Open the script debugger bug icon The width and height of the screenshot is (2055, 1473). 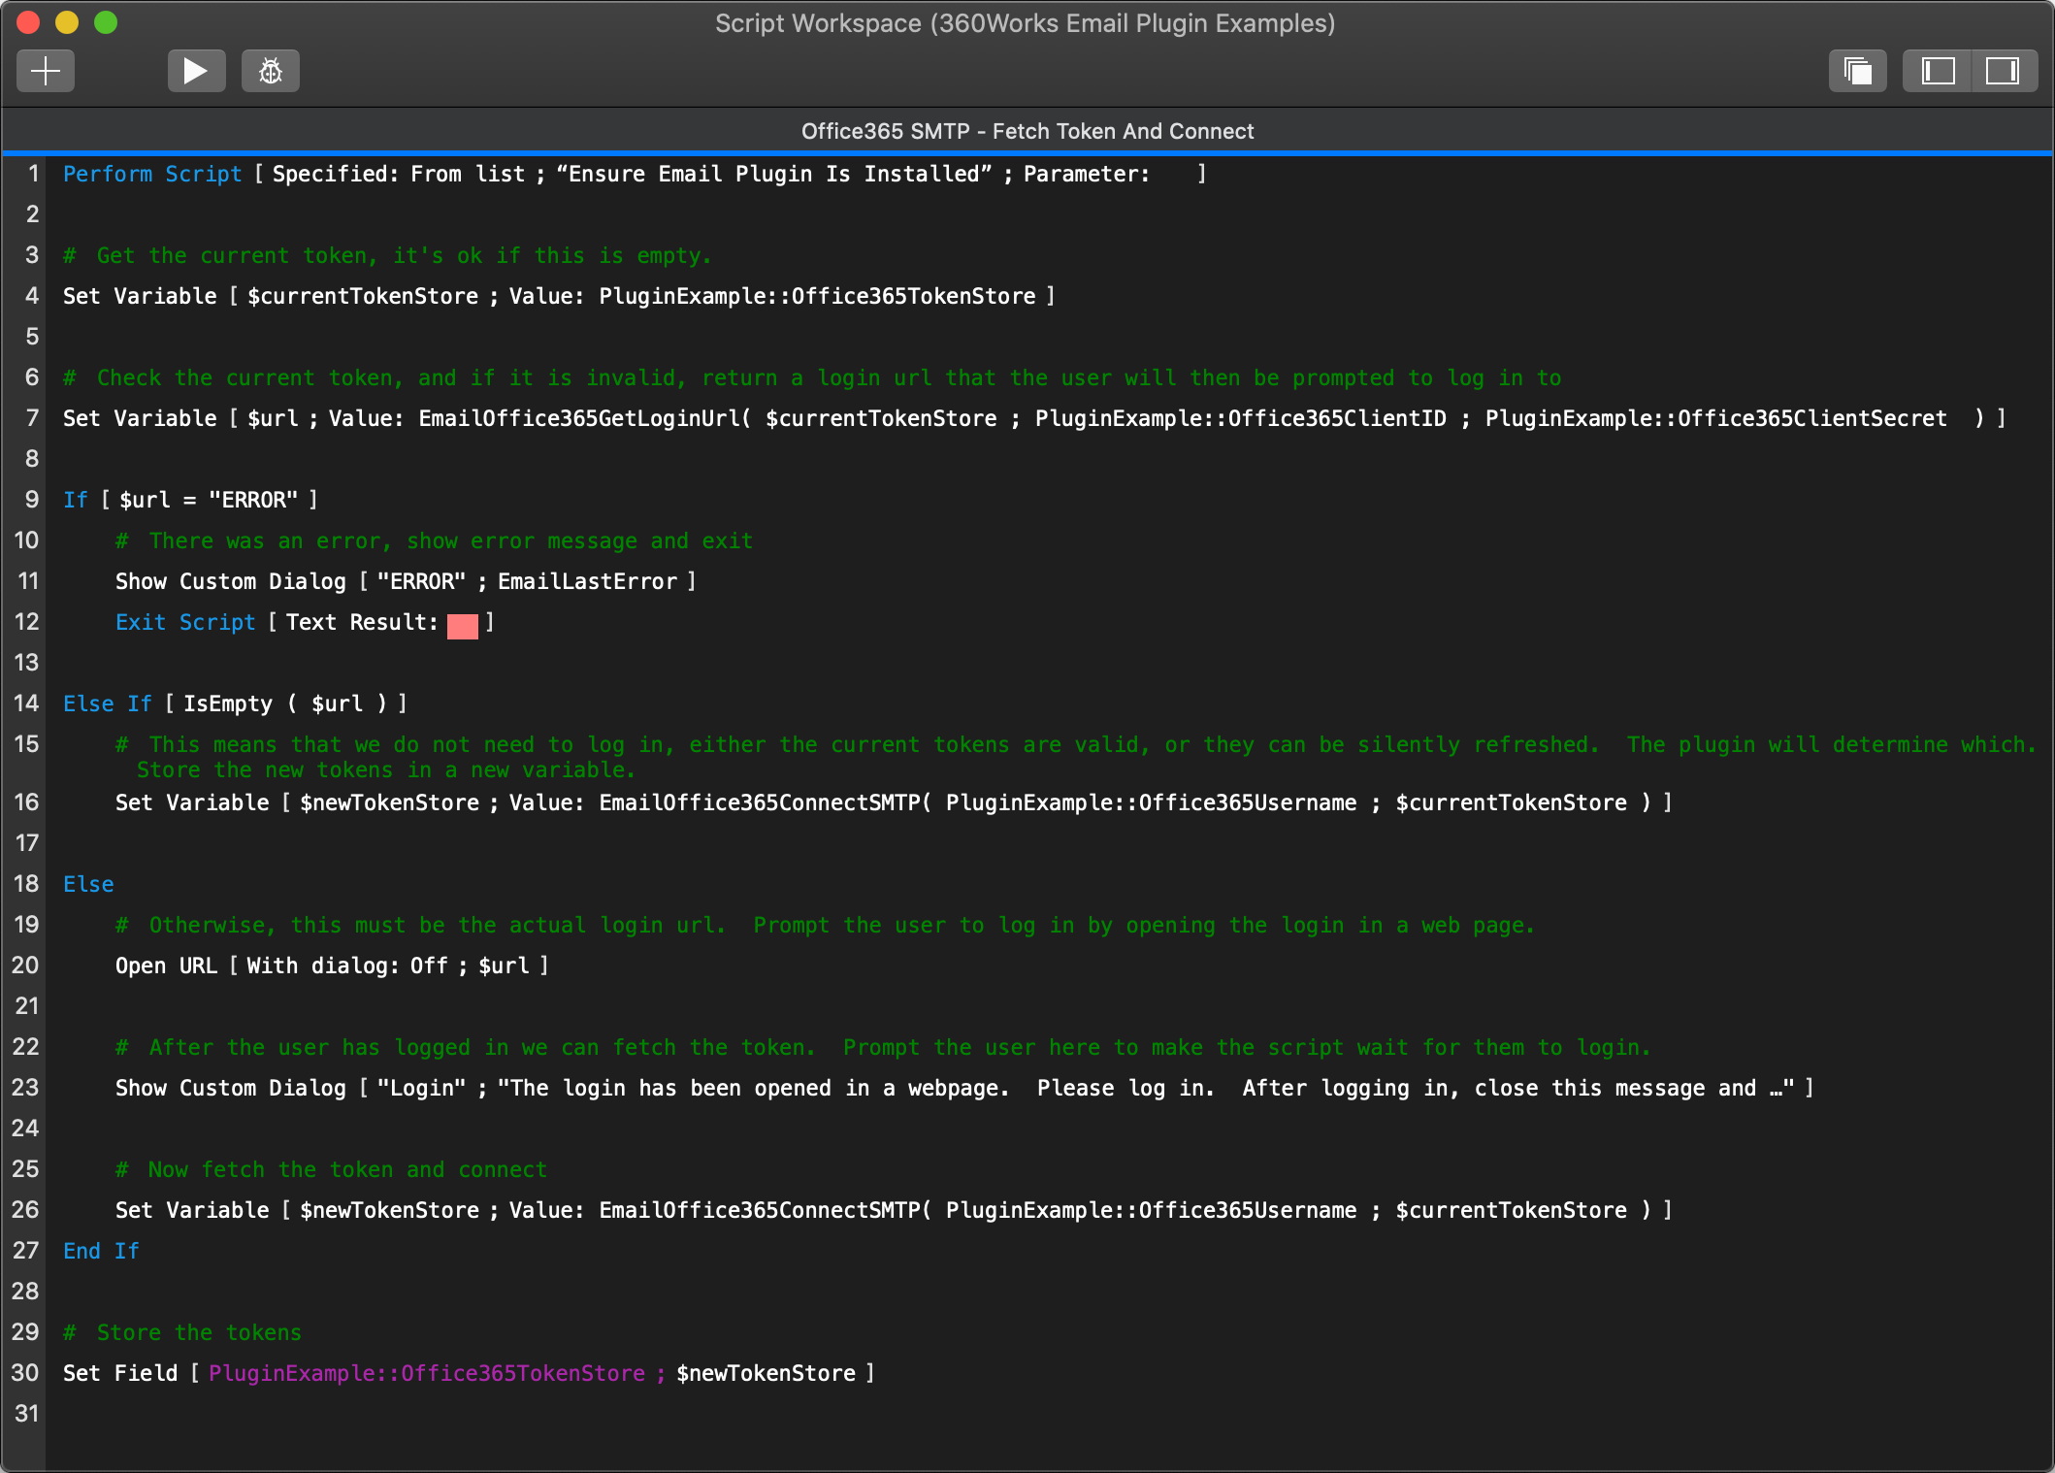271,71
